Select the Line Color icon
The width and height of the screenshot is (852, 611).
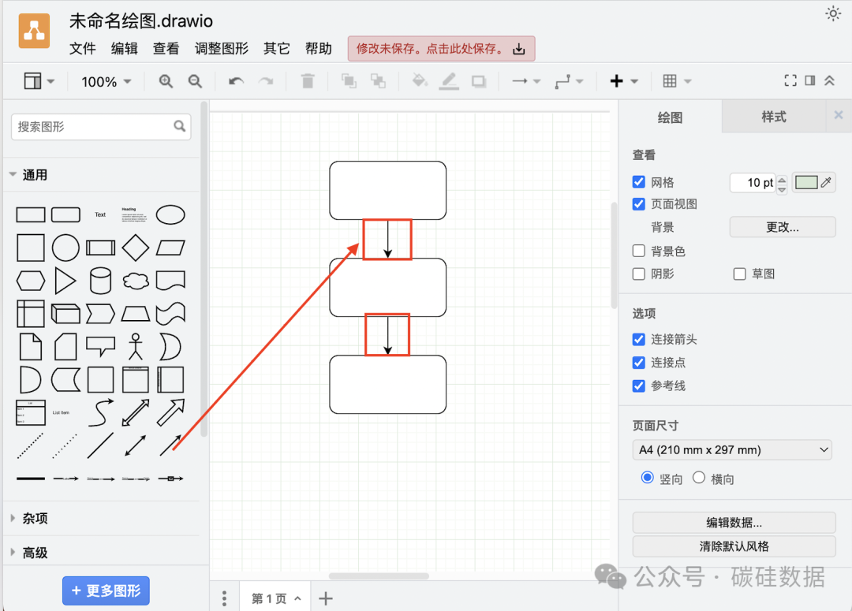[450, 80]
